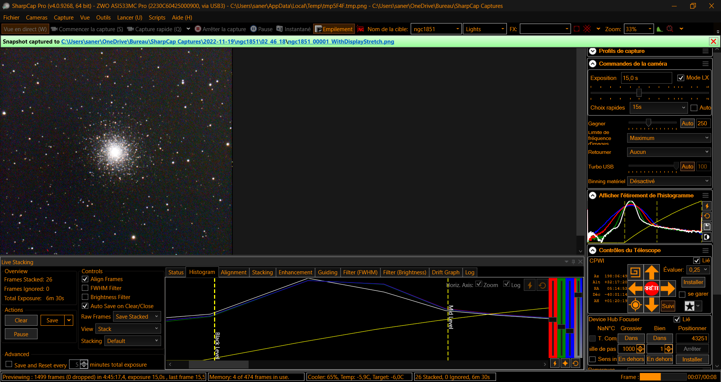The image size is (721, 382).
Task: Close the Live Stacking panel
Action: coord(580,262)
